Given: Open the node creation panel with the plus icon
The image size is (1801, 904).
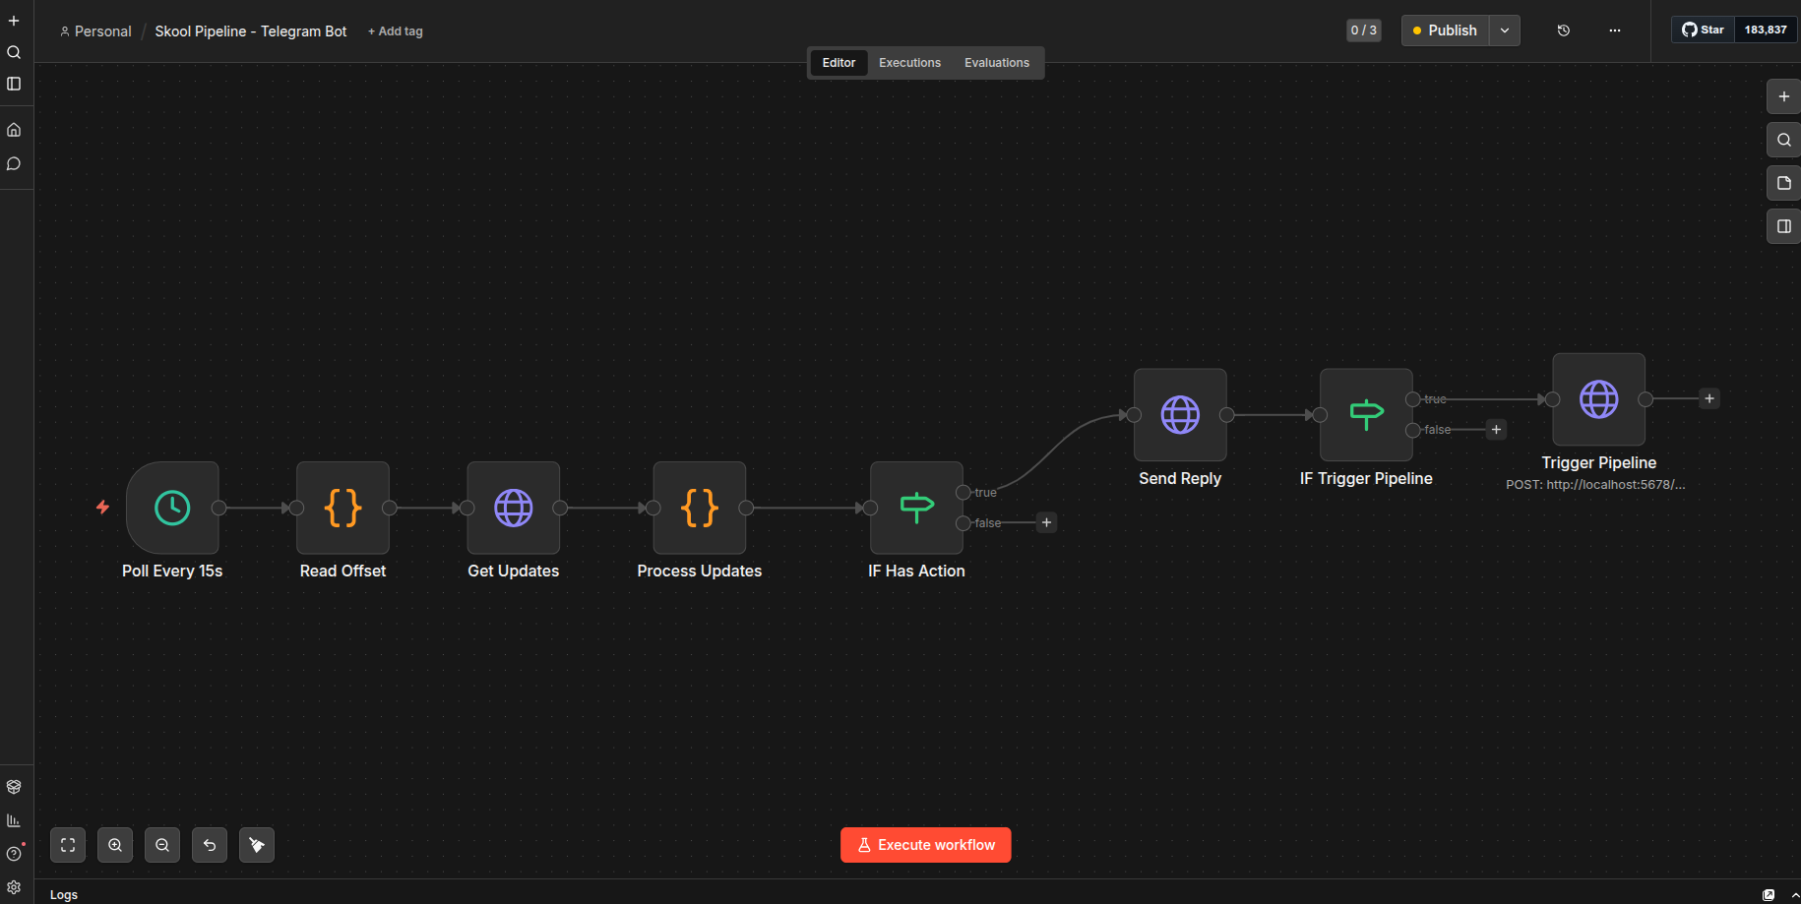Looking at the screenshot, I should [x=1782, y=96].
